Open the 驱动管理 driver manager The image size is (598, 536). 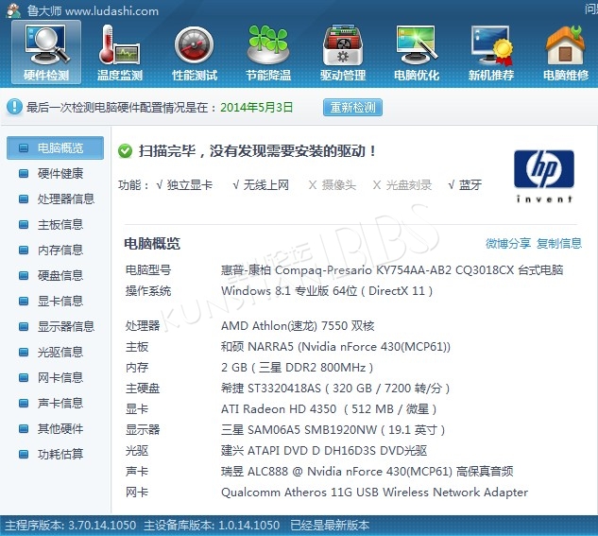[x=343, y=53]
